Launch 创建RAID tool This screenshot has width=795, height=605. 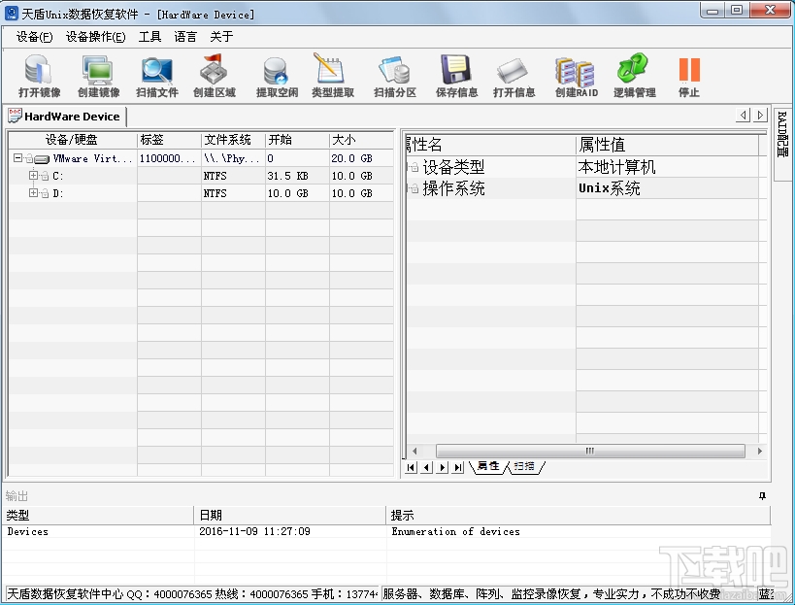click(577, 76)
